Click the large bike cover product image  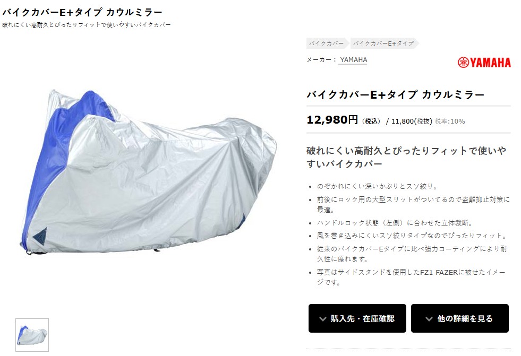pyautogui.click(x=148, y=172)
